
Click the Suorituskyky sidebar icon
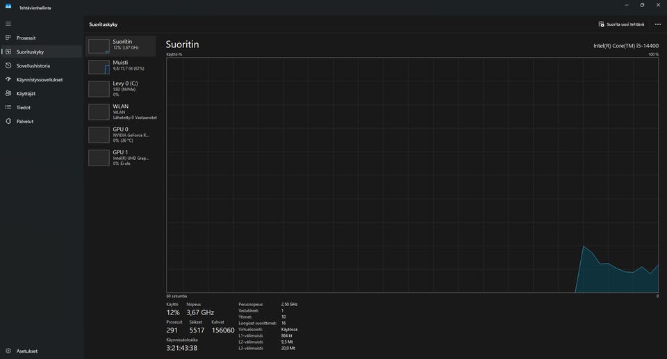[x=8, y=51]
